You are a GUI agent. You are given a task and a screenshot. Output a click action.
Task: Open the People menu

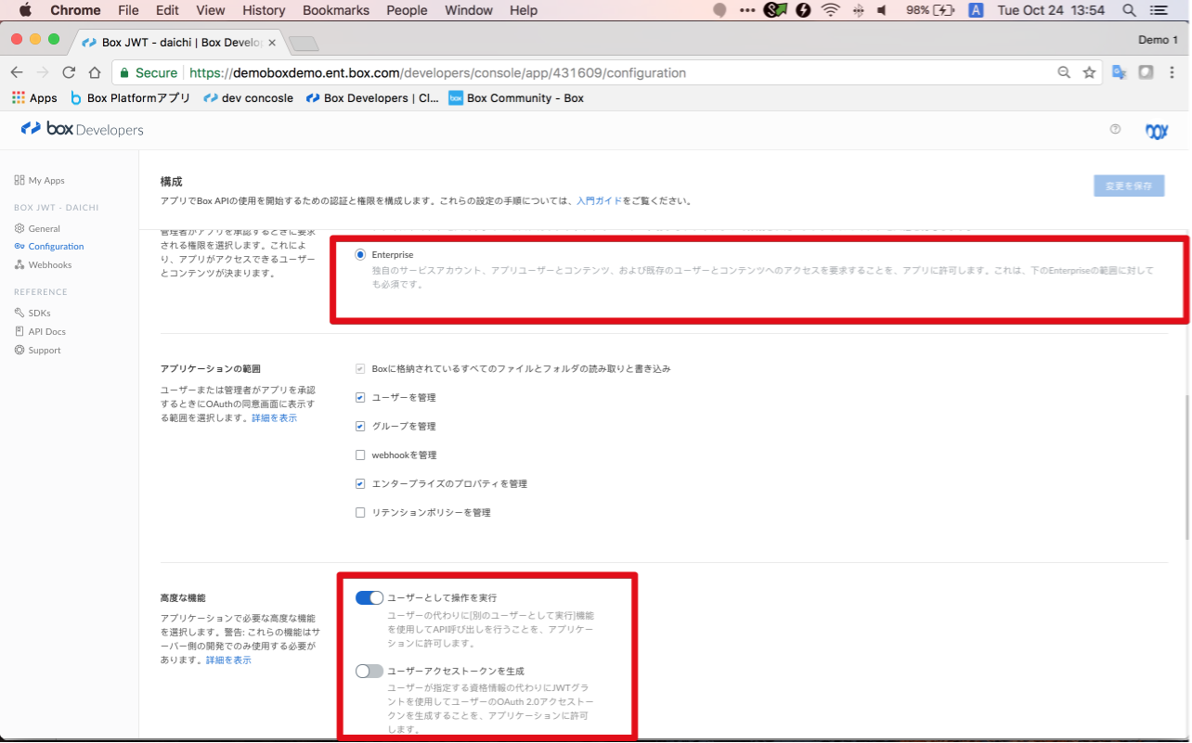(x=407, y=10)
